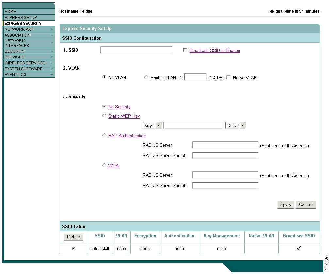Click the SSID text field

[x=136, y=50]
